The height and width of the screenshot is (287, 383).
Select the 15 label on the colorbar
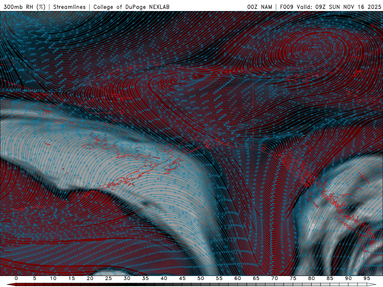(71, 278)
